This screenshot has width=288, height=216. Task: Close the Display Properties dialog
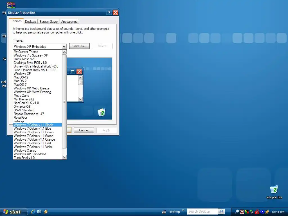tap(115, 12)
